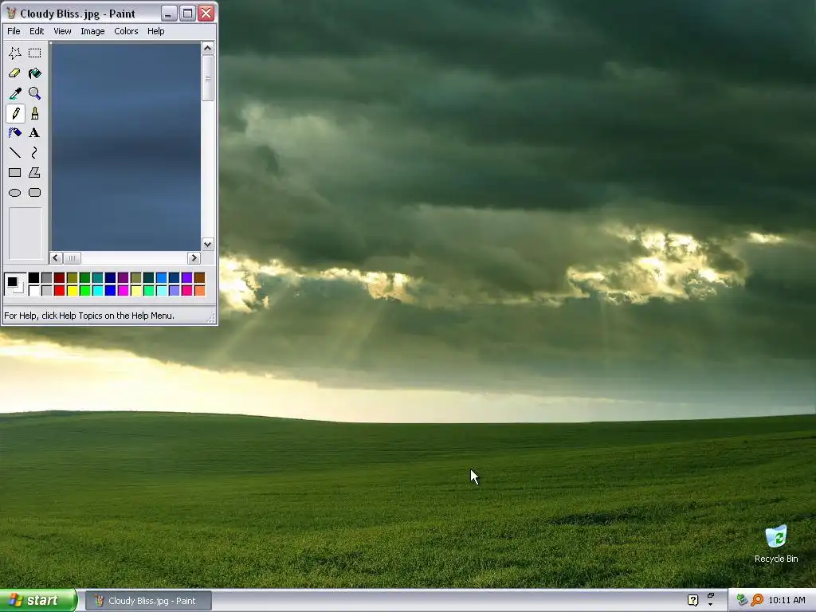Pick the dark green color swatch
This screenshot has height=612, width=816.
84,278
